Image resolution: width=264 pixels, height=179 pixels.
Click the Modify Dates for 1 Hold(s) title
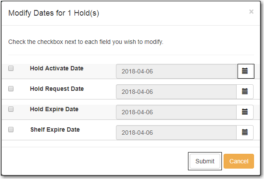pyautogui.click(x=54, y=13)
